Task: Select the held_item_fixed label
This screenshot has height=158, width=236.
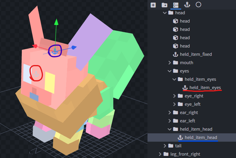Action: [196, 54]
